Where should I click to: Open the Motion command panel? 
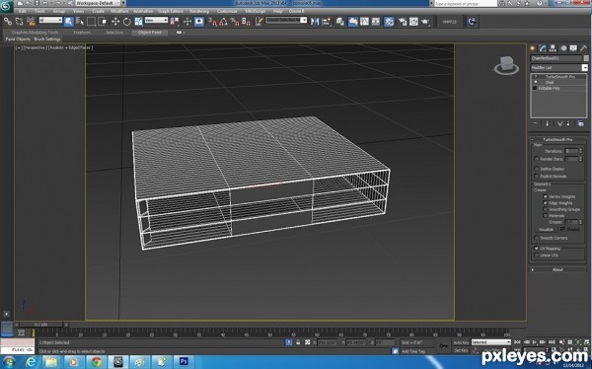point(563,48)
